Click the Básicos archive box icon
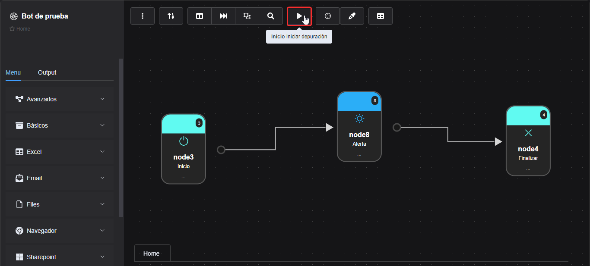Screen dimensions: 590x266 point(19,125)
